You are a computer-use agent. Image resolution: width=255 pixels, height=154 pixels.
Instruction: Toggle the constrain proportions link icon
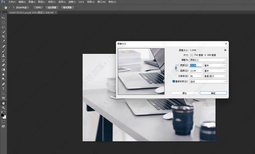[176, 68]
